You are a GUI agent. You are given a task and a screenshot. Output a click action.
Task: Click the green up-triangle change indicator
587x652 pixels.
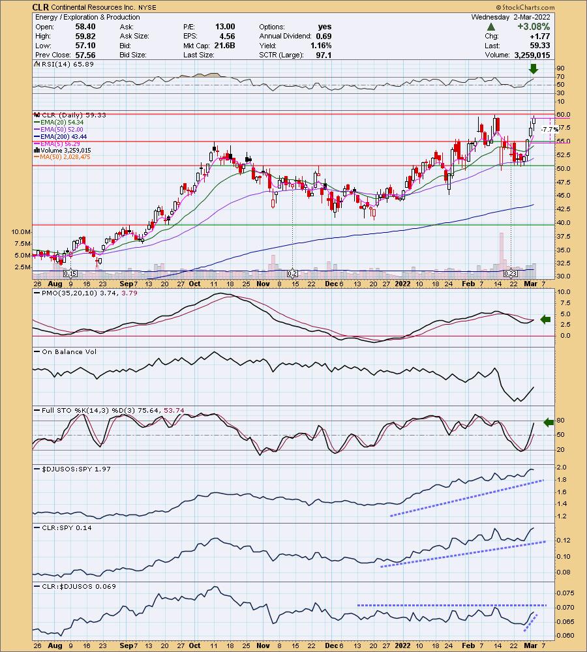pyautogui.click(x=491, y=27)
